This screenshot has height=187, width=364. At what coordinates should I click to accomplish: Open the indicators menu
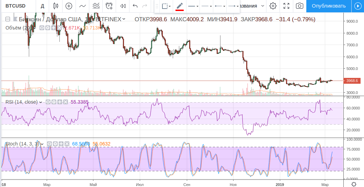82,6
